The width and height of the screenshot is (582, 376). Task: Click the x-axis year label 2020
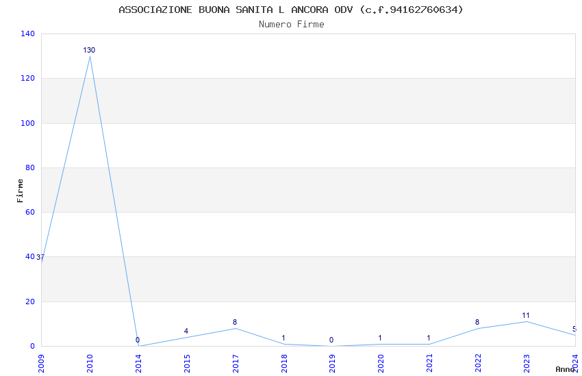coord(381,364)
